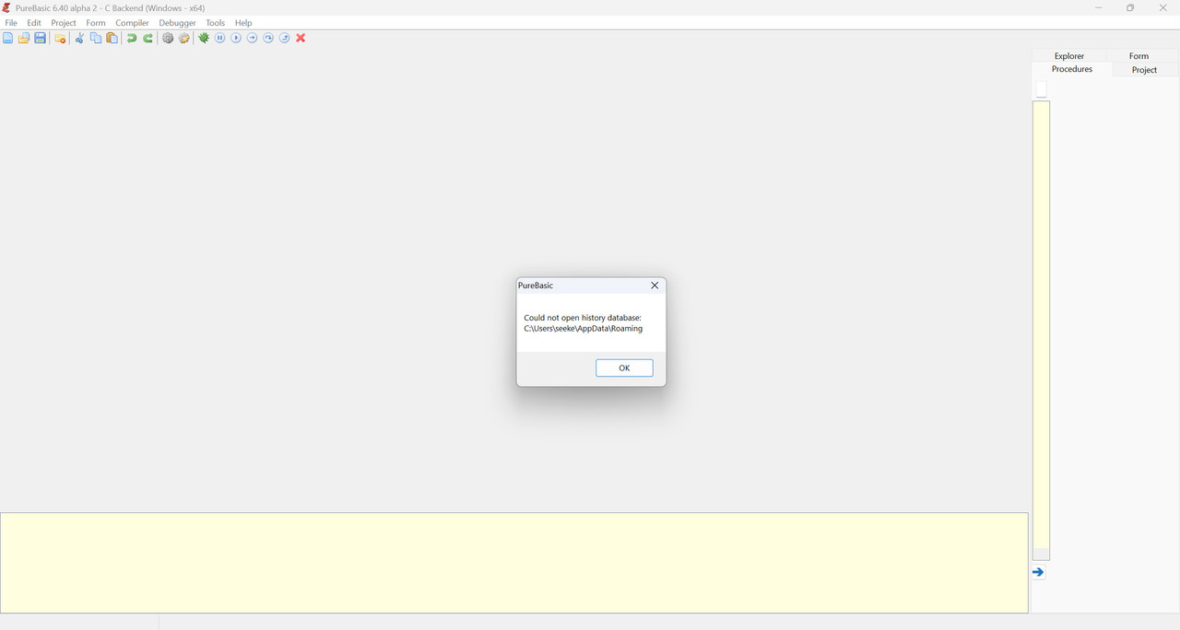Click the Open file folder icon

point(24,38)
